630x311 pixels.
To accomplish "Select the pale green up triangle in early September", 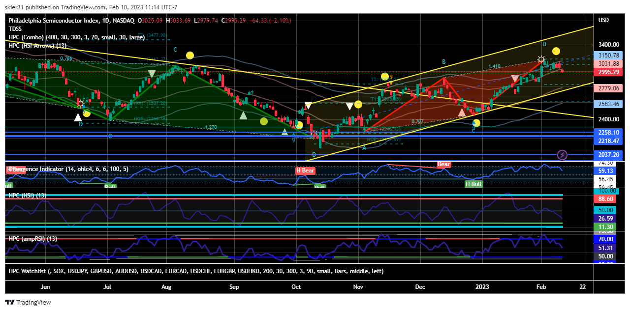I will 243,115.
